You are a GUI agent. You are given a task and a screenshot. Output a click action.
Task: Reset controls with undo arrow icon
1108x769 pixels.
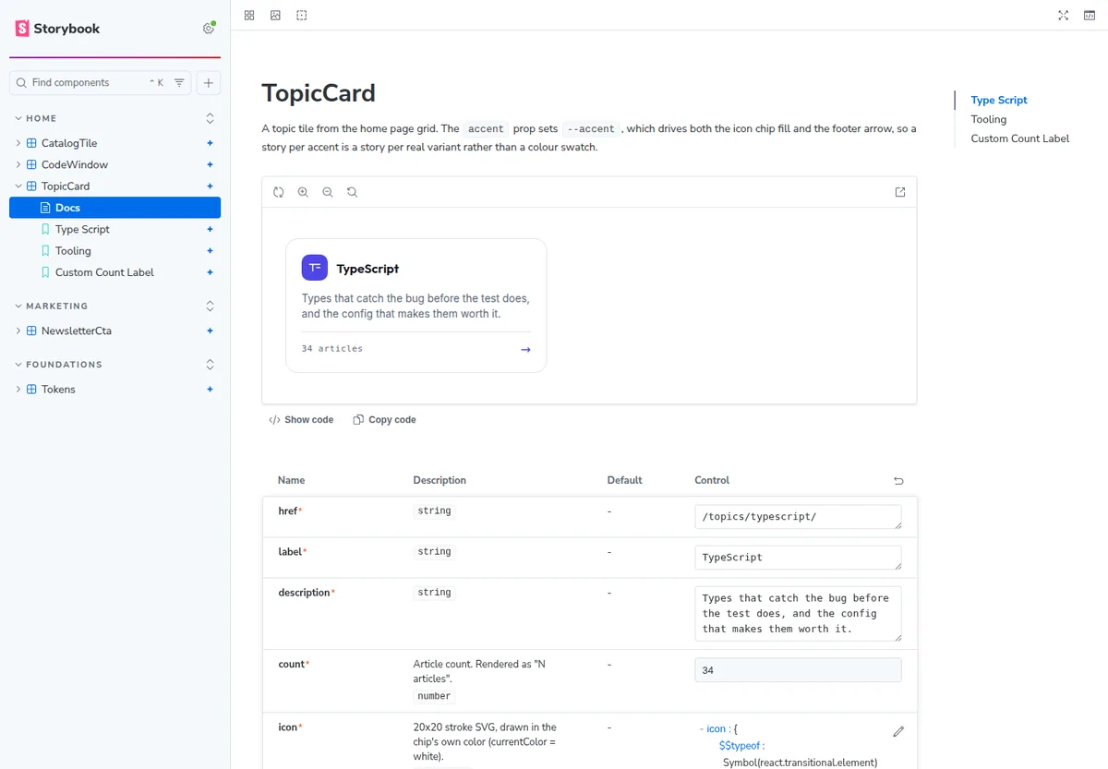(898, 481)
